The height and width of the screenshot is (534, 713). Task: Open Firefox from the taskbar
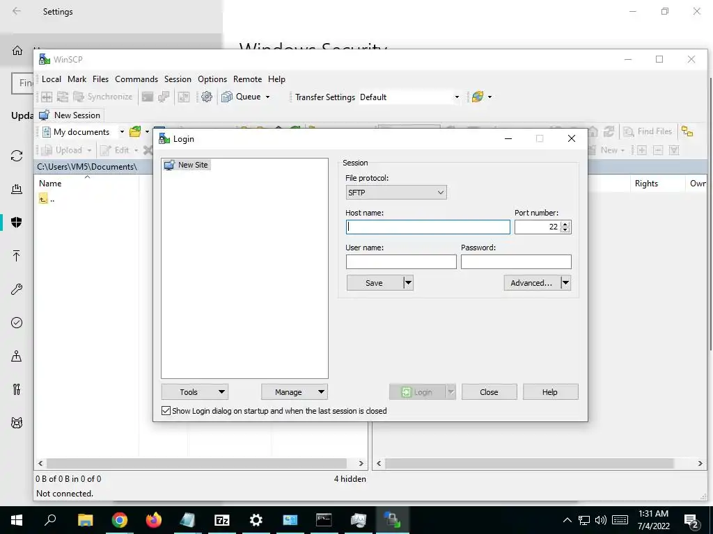[154, 520]
